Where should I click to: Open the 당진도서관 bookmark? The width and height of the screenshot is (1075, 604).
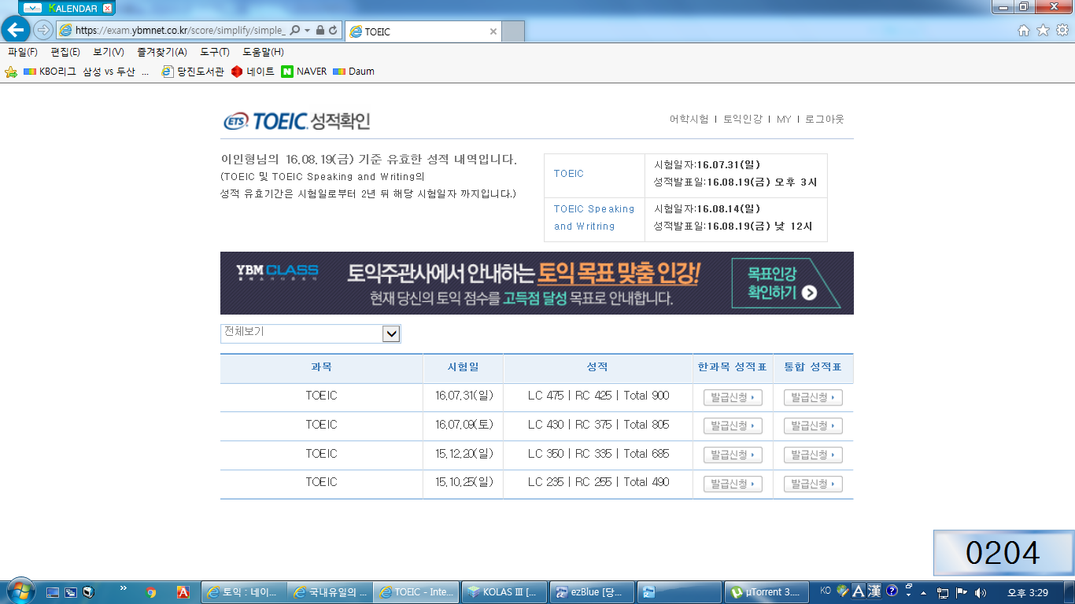(193, 72)
